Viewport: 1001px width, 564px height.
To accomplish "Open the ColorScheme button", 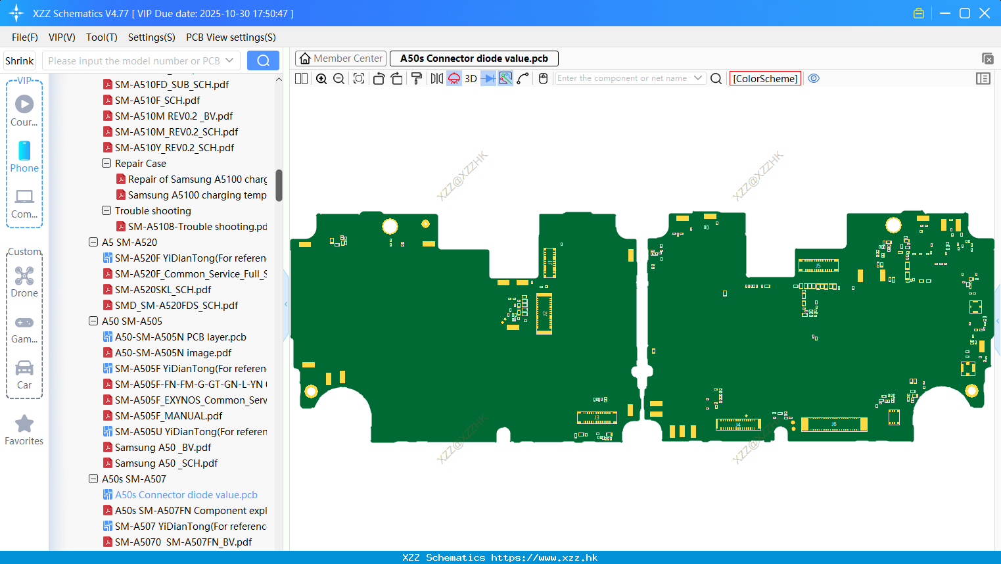I will pyautogui.click(x=765, y=78).
